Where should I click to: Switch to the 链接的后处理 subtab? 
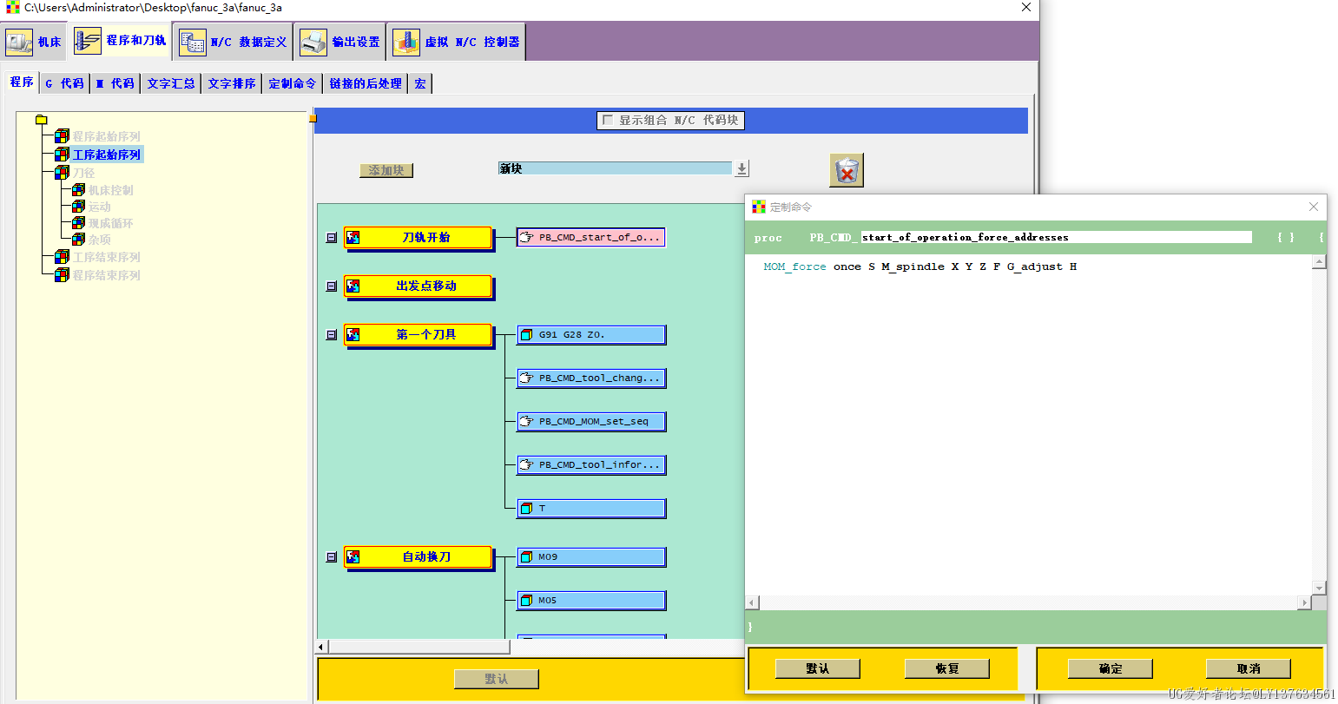[366, 83]
